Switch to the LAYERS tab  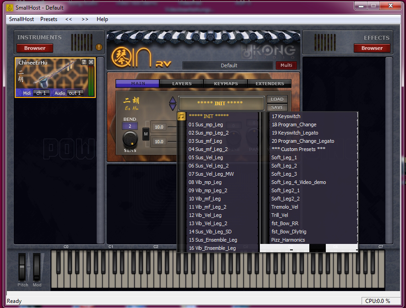point(182,84)
